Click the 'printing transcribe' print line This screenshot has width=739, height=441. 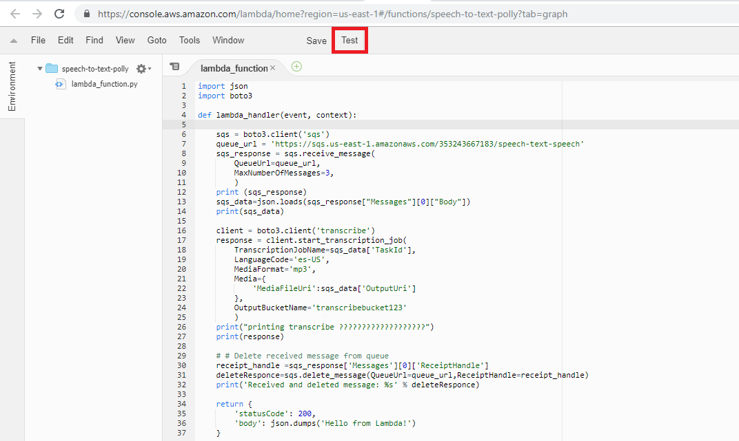(x=325, y=327)
